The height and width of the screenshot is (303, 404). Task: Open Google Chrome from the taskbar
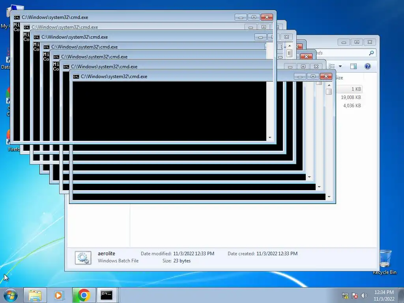pos(84,295)
